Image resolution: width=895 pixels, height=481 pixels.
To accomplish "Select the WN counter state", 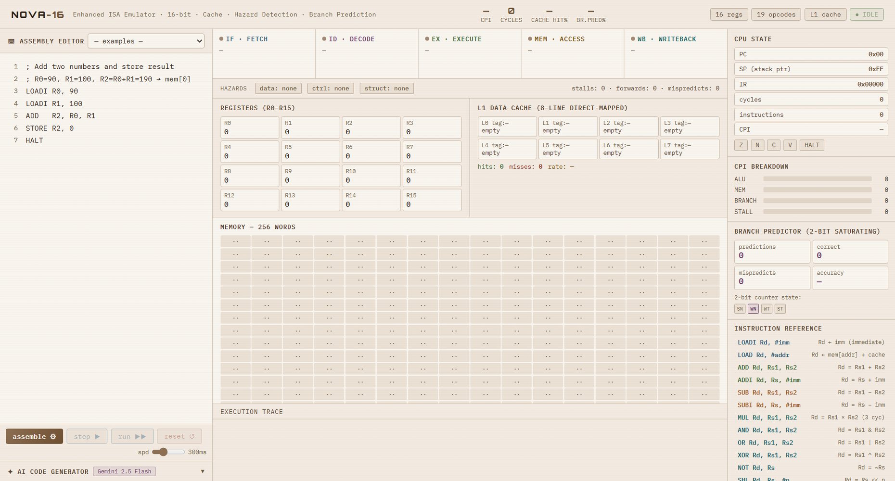I will click(754, 309).
